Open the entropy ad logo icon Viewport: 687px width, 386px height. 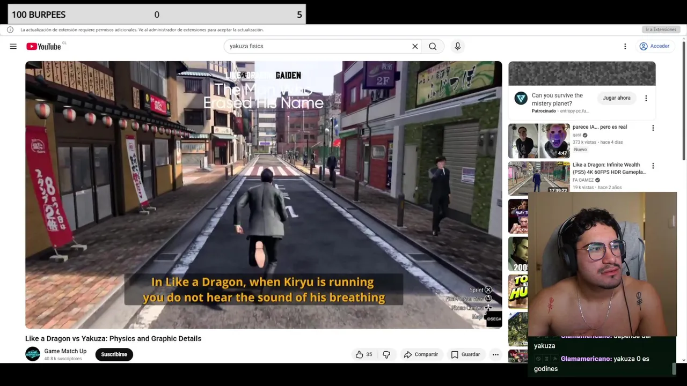coord(521,98)
